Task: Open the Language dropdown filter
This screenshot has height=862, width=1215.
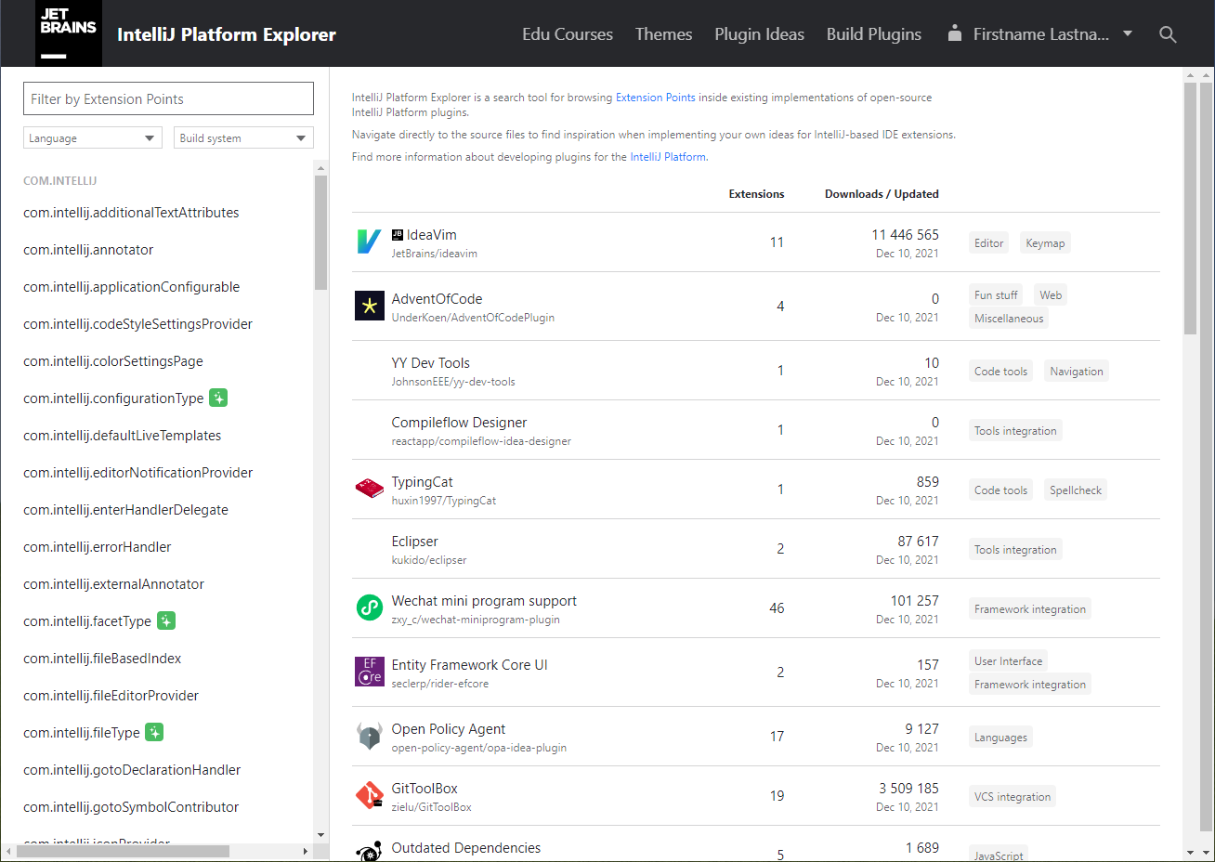Action: pos(93,137)
